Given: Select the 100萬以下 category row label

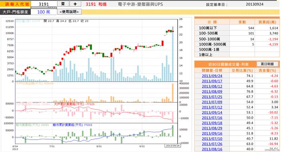Looking at the screenshot, I should point(208,28).
